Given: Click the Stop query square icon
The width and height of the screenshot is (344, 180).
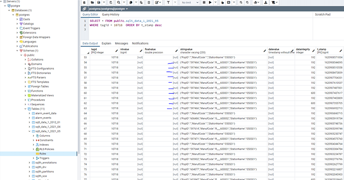Looking at the screenshot, I should (x=204, y=2).
